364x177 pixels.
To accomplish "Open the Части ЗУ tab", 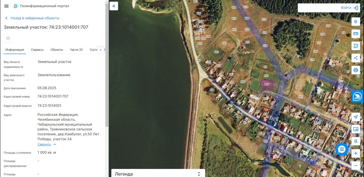I will click(x=76, y=50).
